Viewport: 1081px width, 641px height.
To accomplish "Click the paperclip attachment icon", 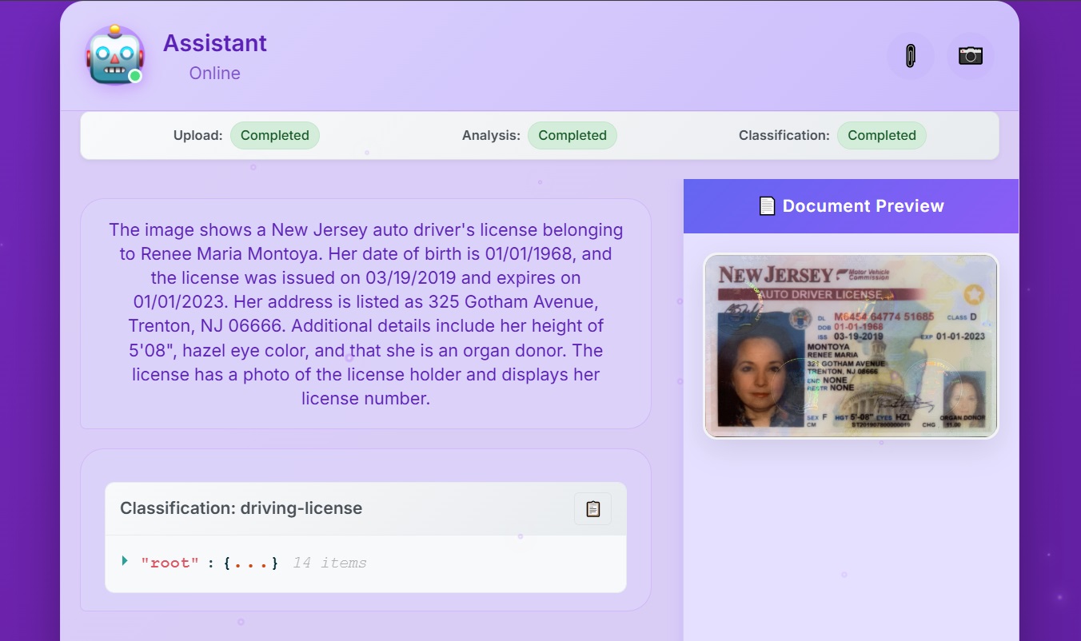I will point(911,56).
